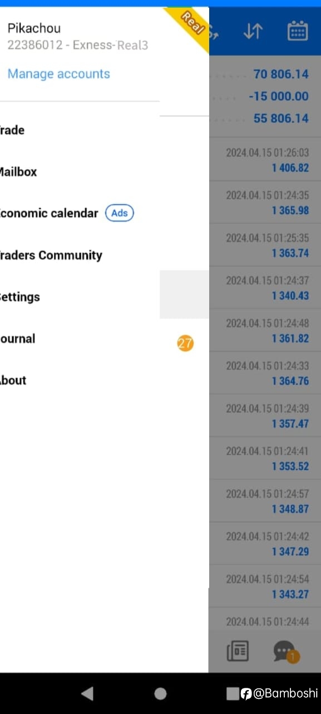
Task: Open Traders Community menu item
Action: point(80,255)
